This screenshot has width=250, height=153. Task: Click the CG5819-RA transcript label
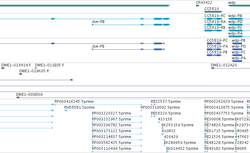(215, 22)
